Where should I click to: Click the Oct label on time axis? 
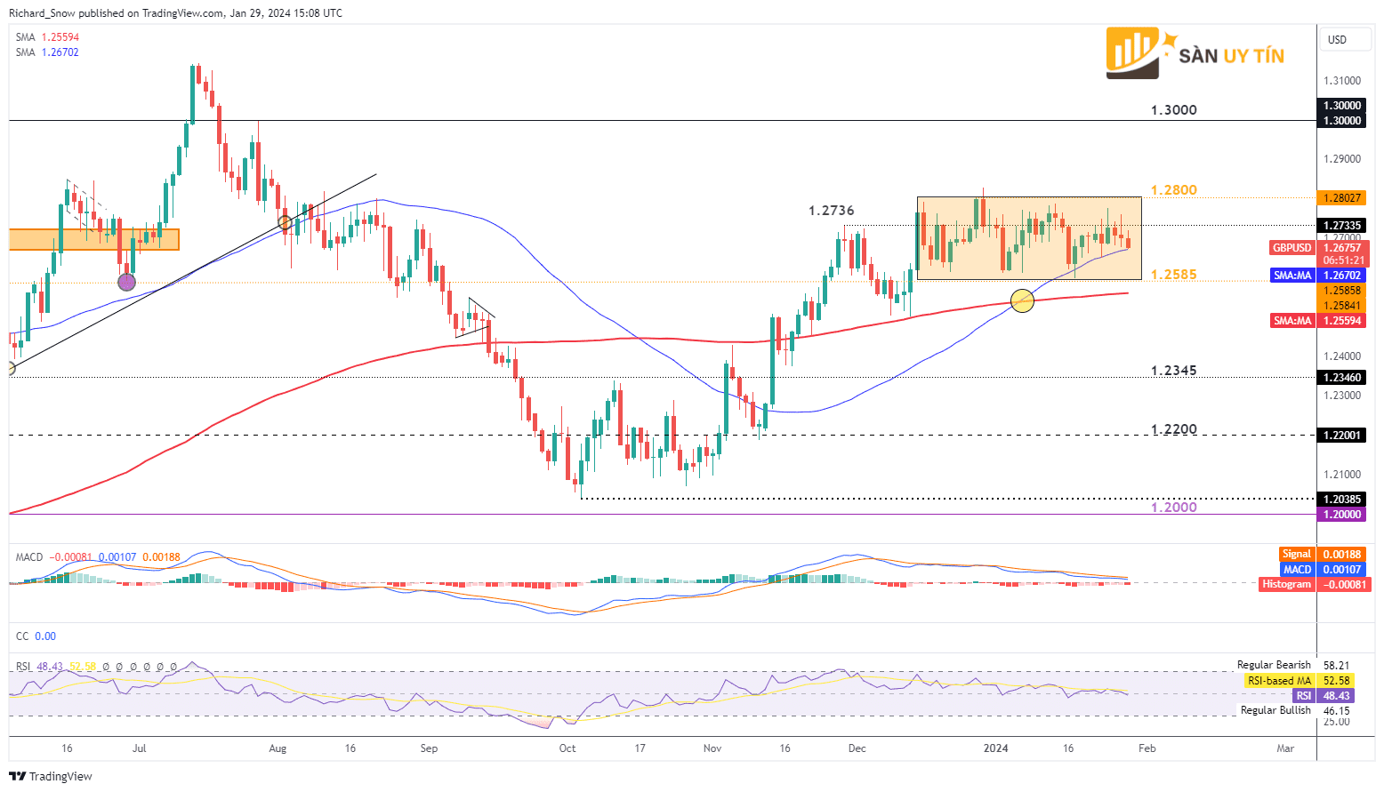pyautogui.click(x=567, y=748)
